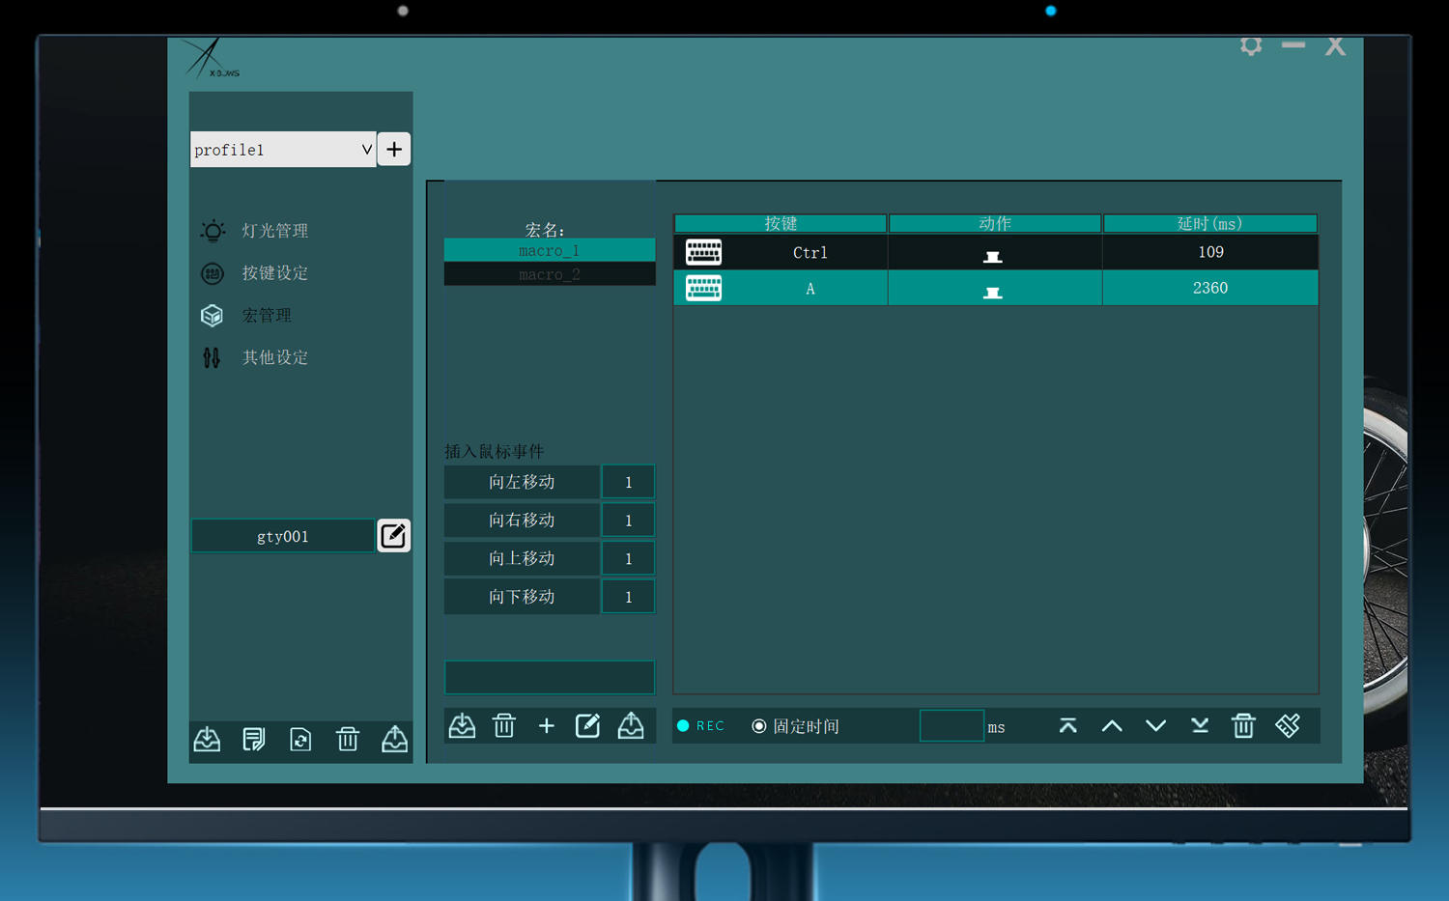
Task: Select the 固定时间 radio button
Action: click(759, 726)
